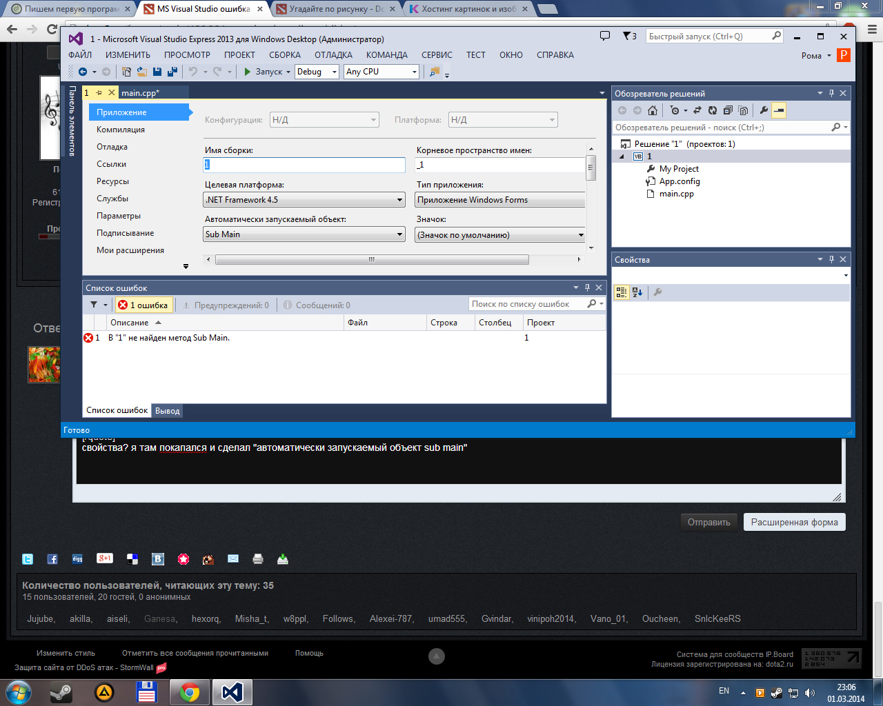Image resolution: width=883 pixels, height=706 pixels.
Task: Open the ОТЛАДКА menu
Action: (x=333, y=55)
